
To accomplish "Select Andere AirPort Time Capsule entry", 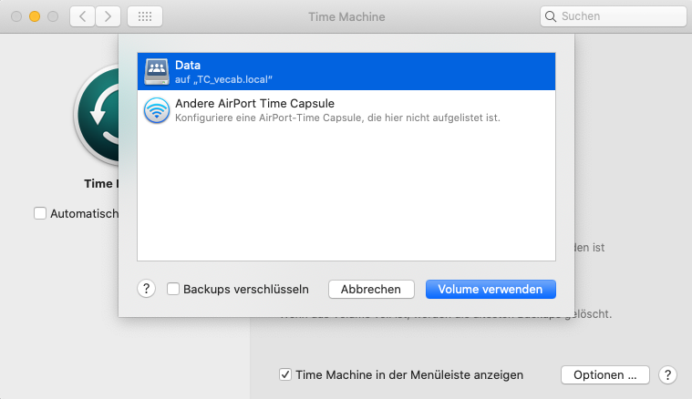I will tap(346, 109).
